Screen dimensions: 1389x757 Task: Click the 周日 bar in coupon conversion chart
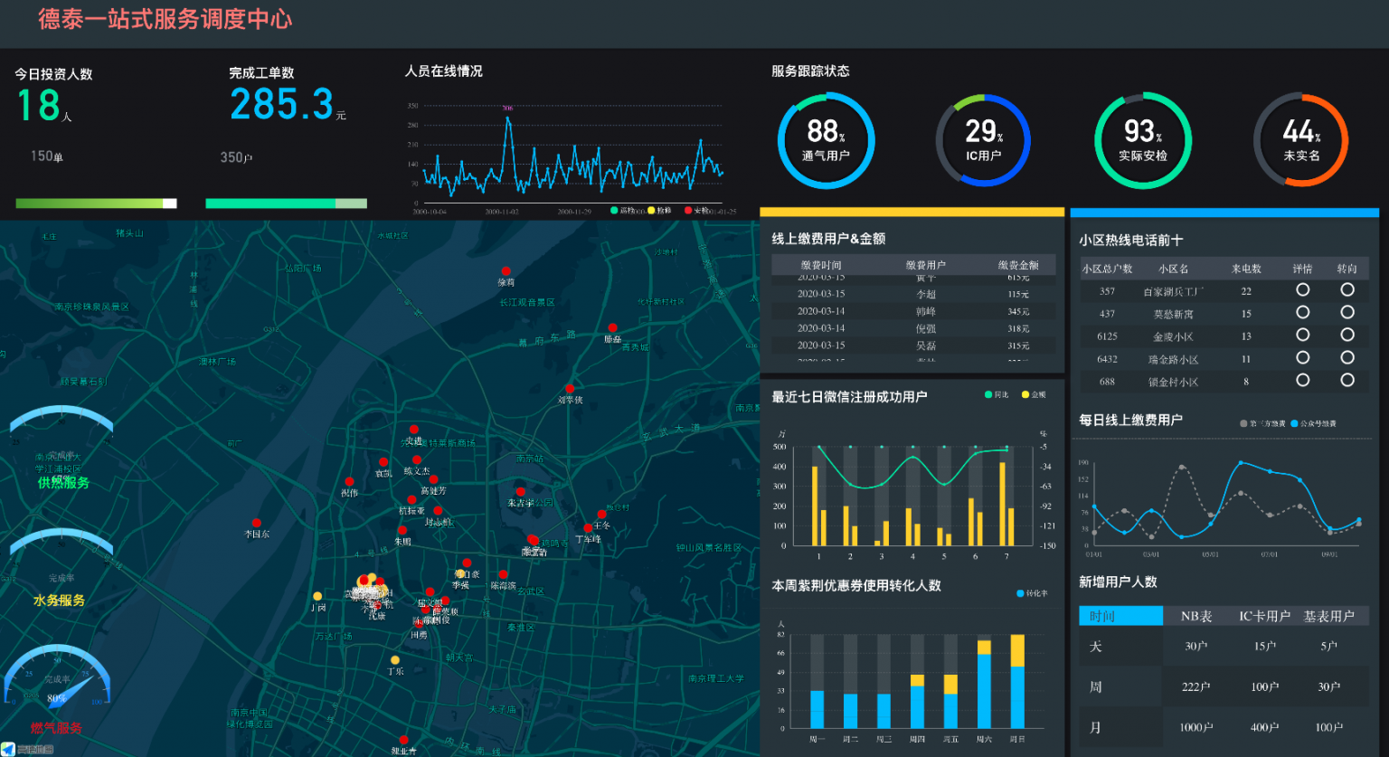coord(1017,682)
